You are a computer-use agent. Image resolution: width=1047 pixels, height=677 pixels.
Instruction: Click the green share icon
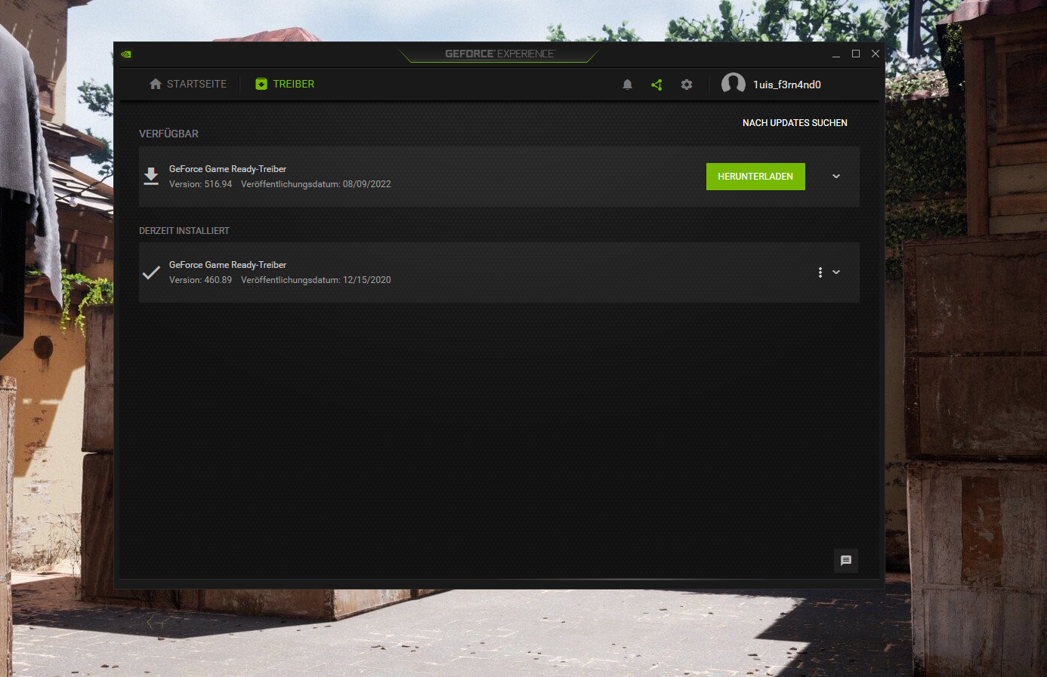tap(656, 85)
